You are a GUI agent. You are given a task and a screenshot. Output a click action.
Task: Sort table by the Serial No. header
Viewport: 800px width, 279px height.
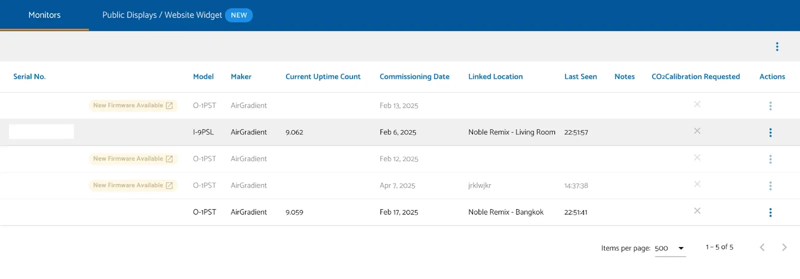[29, 76]
